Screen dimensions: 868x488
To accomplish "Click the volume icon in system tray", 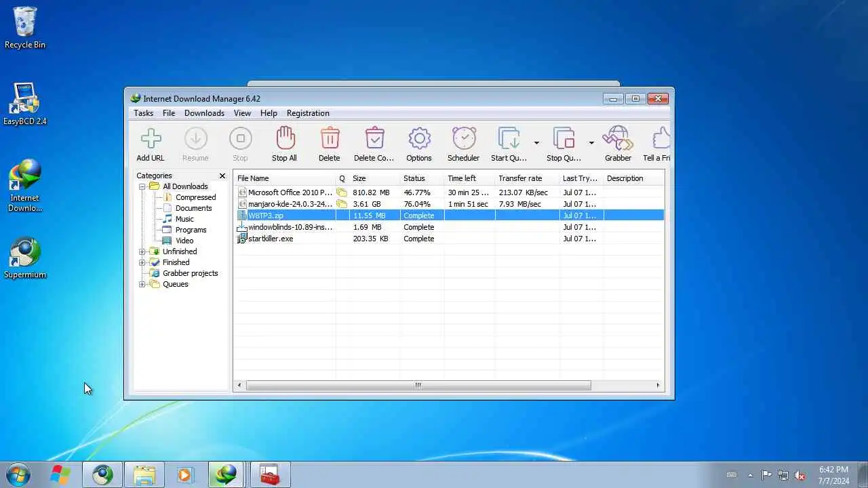I will click(800, 475).
